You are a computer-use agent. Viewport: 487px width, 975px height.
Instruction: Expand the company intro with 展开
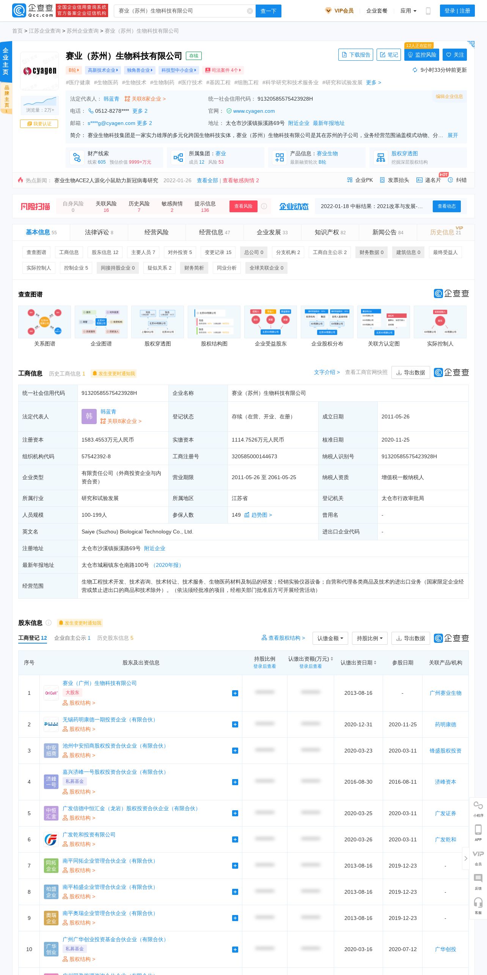(453, 135)
